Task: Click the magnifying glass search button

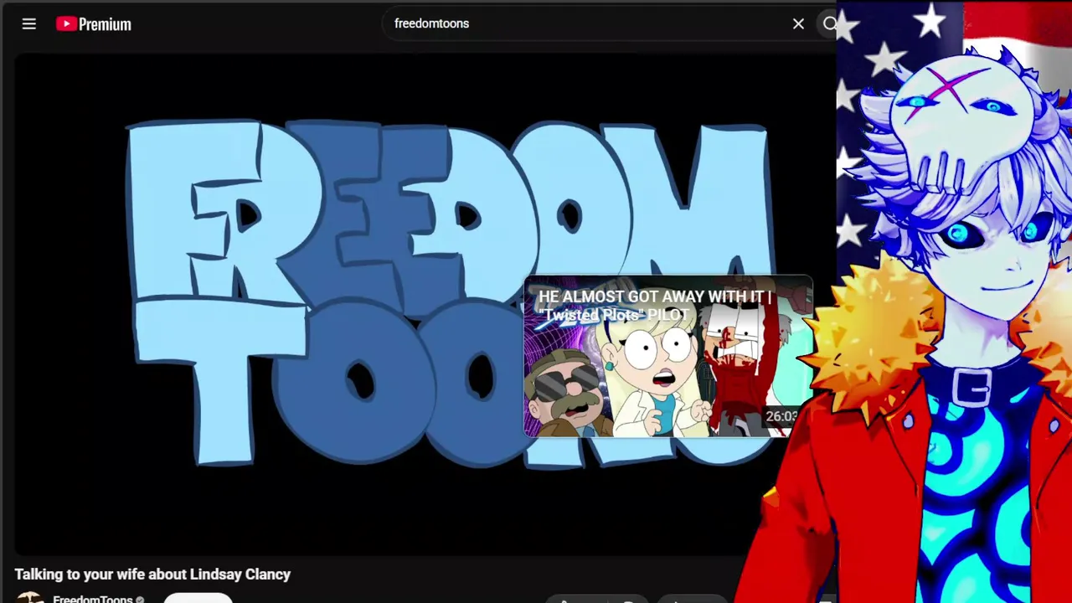Action: tap(829, 24)
